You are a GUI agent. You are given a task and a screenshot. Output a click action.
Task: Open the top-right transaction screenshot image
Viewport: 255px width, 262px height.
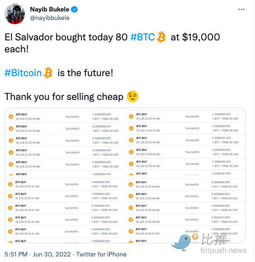186,143
